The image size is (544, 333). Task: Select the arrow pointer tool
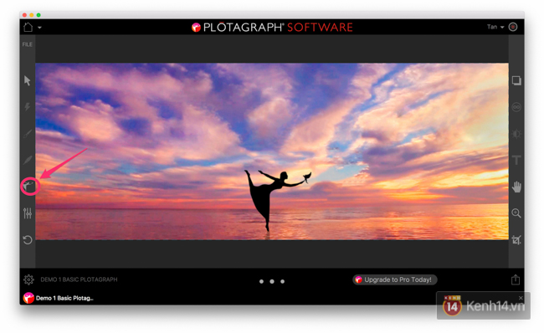[28, 80]
